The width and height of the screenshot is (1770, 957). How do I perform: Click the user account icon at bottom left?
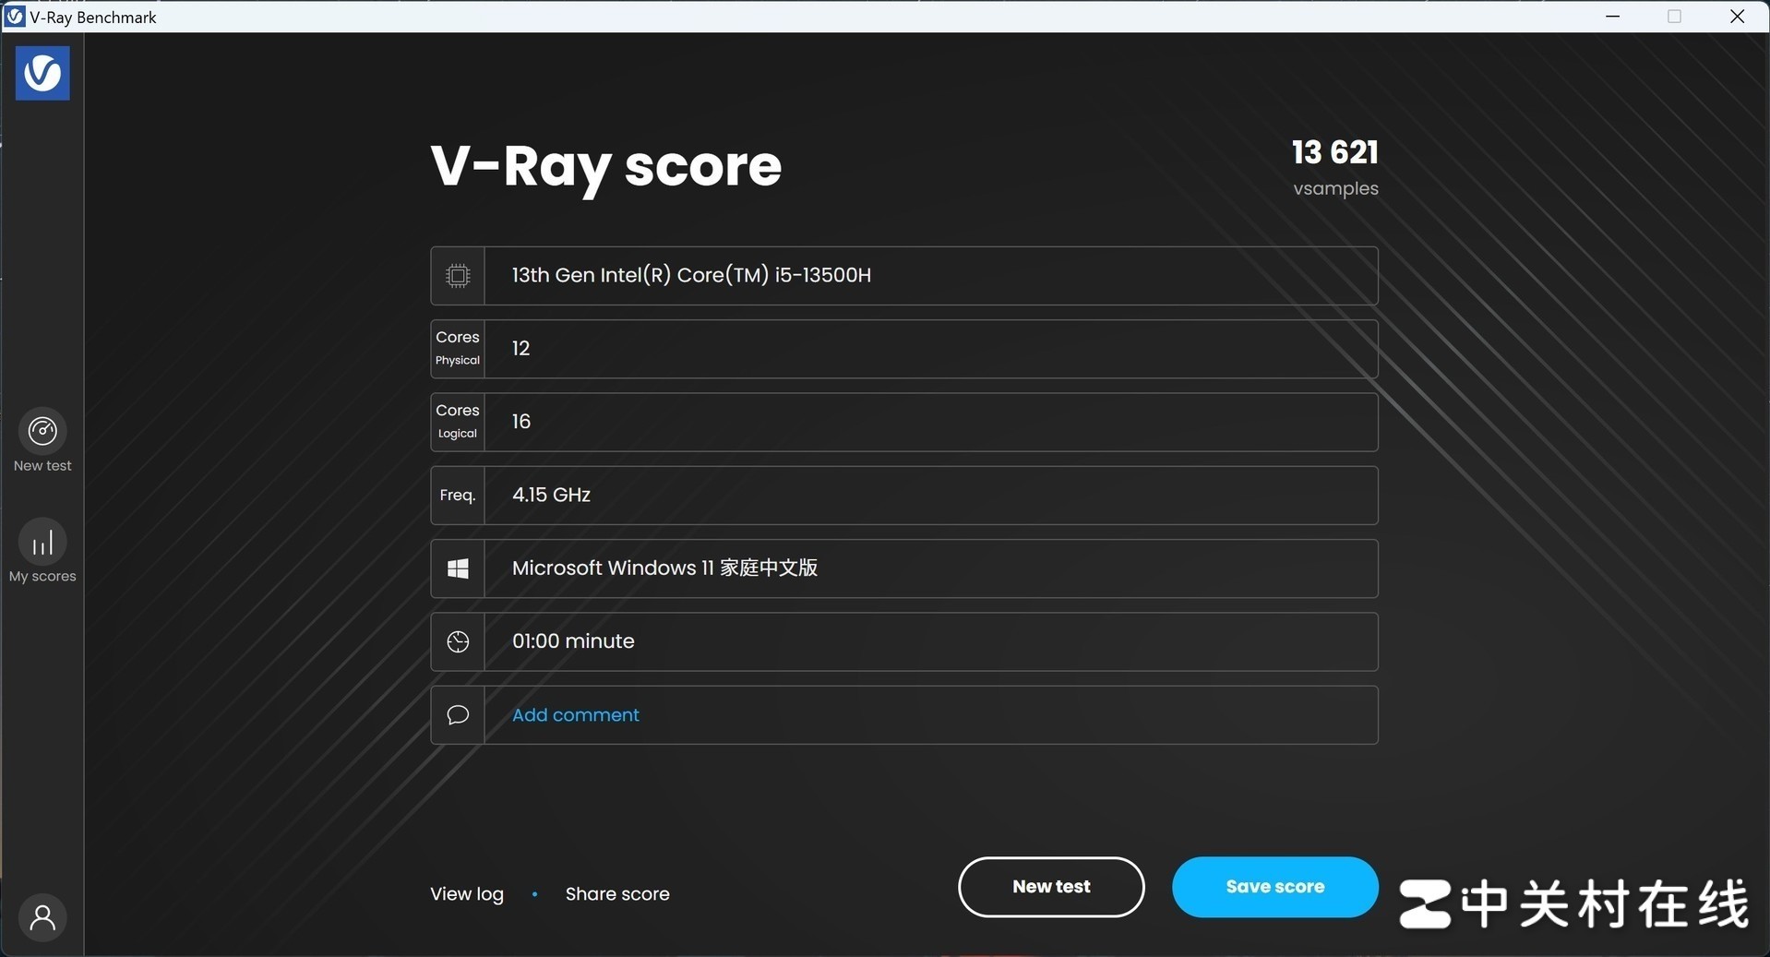[42, 917]
